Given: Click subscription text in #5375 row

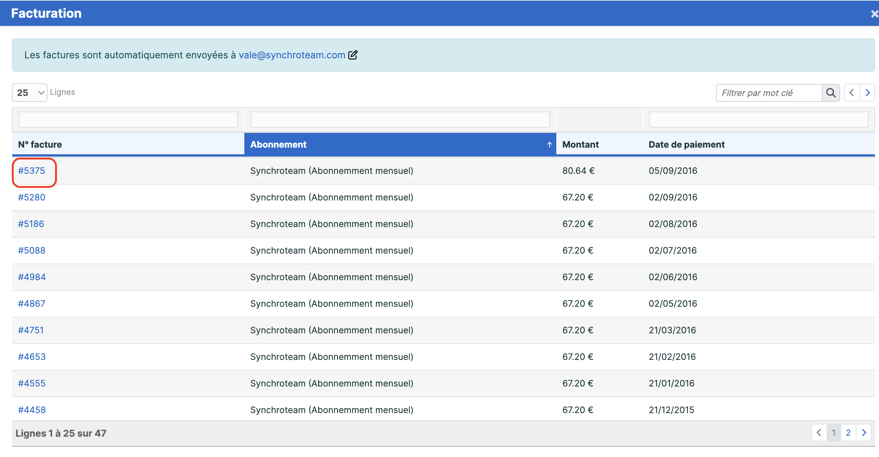Looking at the screenshot, I should pos(332,171).
